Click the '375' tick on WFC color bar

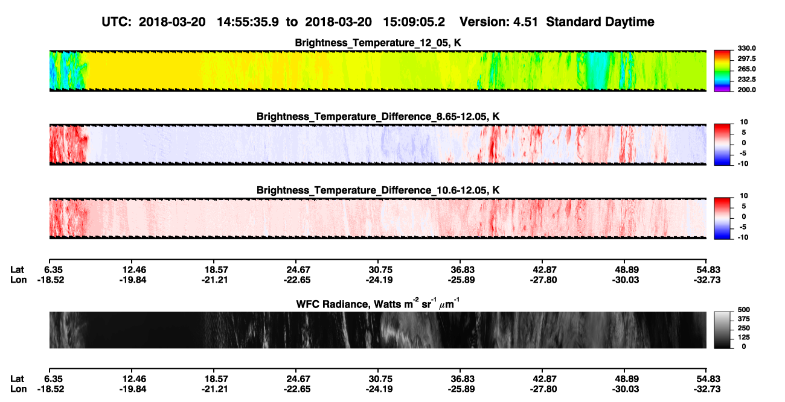click(743, 319)
